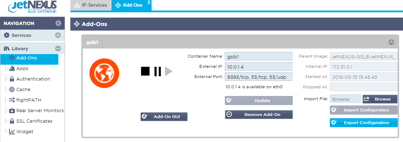Screen dimensions: 403x142
Task: Click the Add-Ons page heading plus icon
Action: 77,24
